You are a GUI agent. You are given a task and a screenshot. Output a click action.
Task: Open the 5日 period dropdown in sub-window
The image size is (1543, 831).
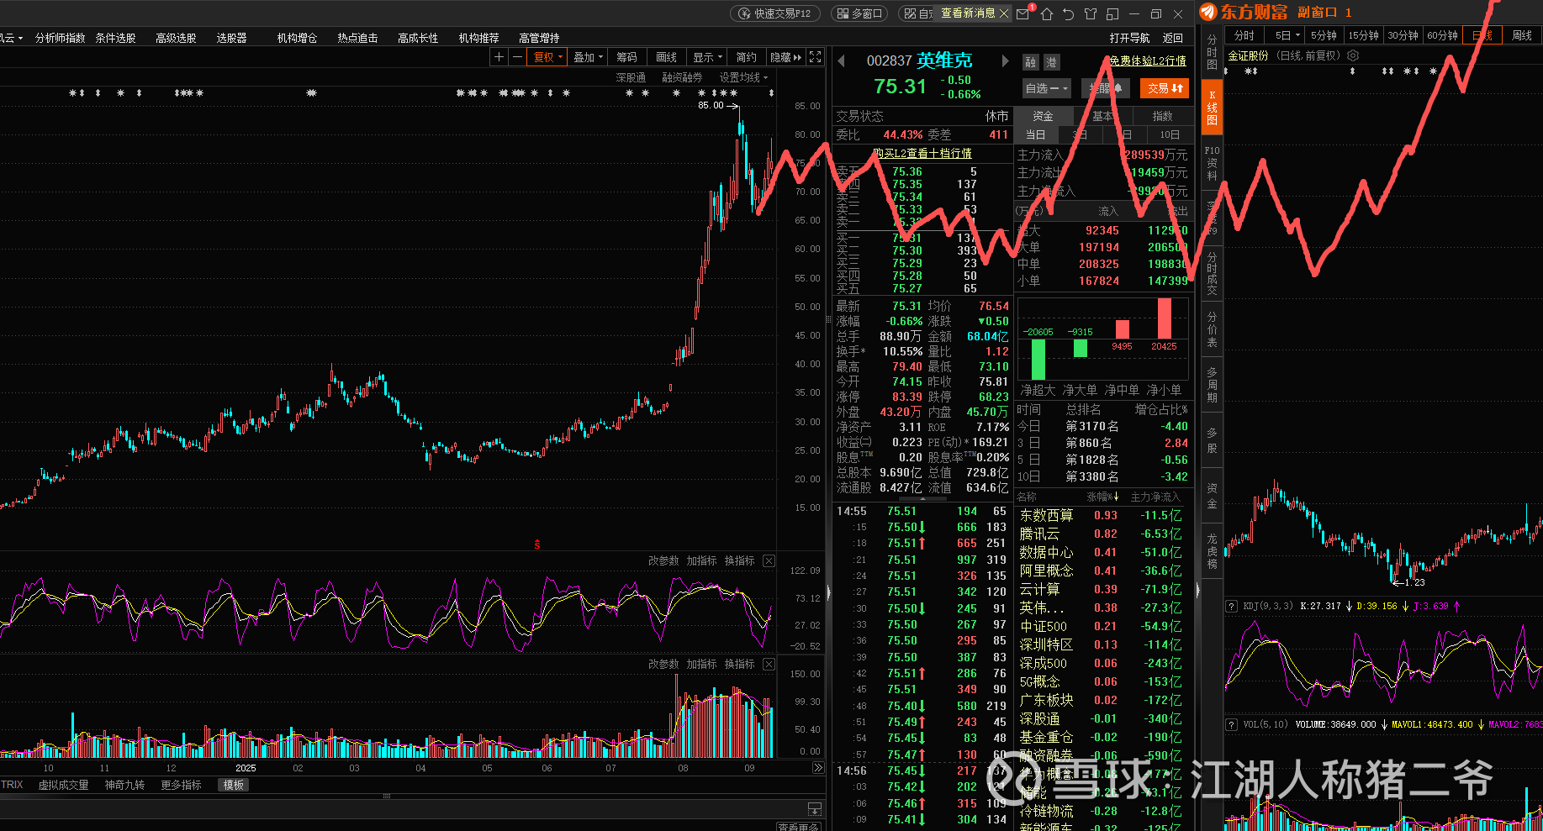[x=1287, y=35]
